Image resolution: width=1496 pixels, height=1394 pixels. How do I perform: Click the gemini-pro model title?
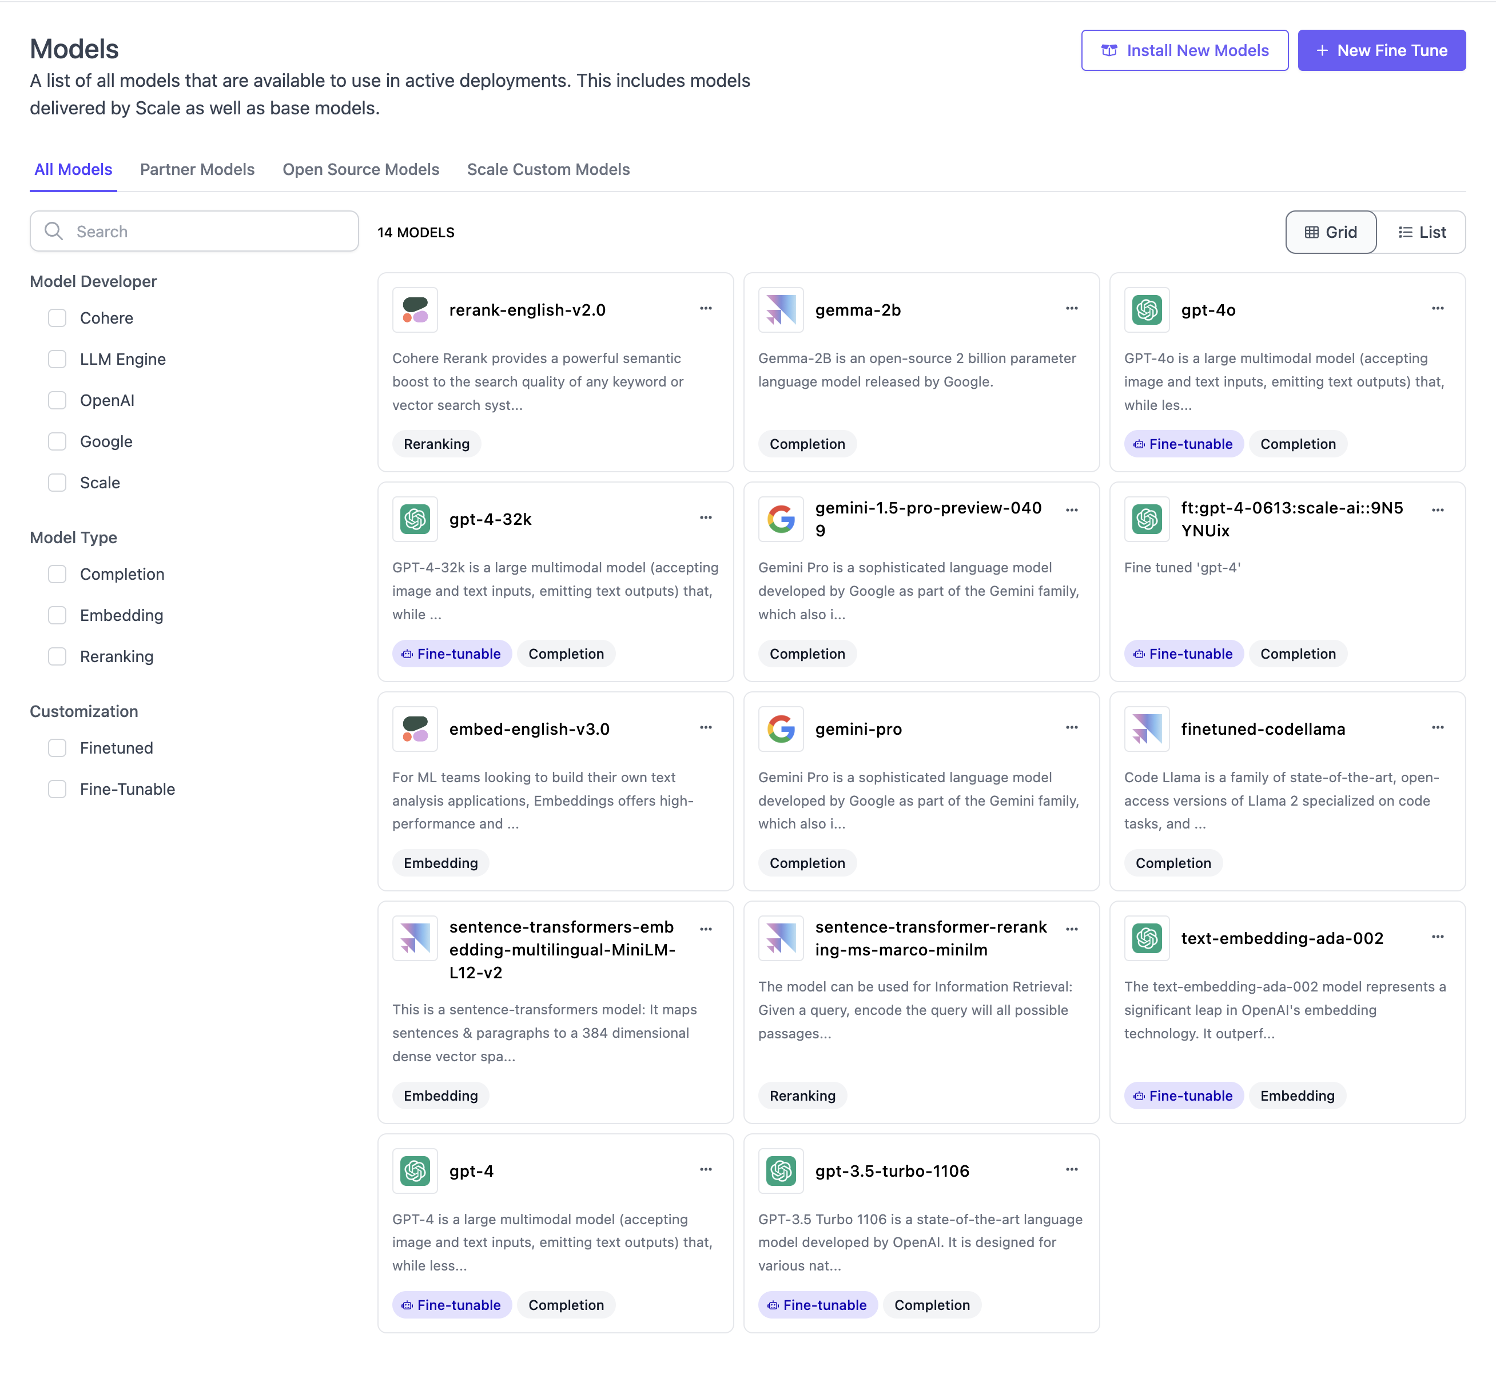point(858,729)
